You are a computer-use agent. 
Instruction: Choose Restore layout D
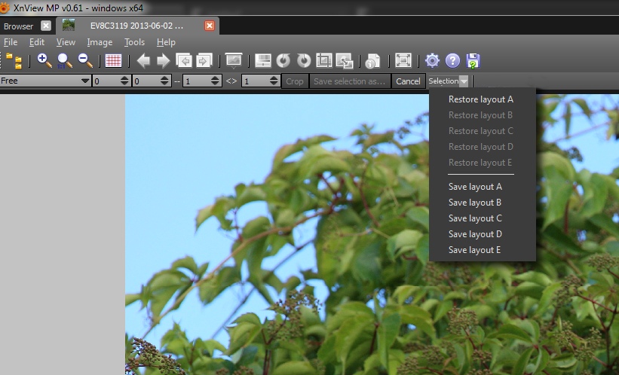482,147
